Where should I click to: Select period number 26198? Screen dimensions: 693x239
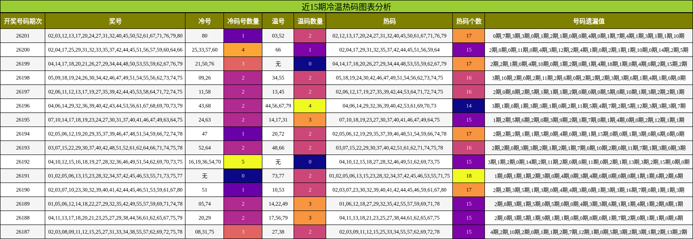click(23, 78)
